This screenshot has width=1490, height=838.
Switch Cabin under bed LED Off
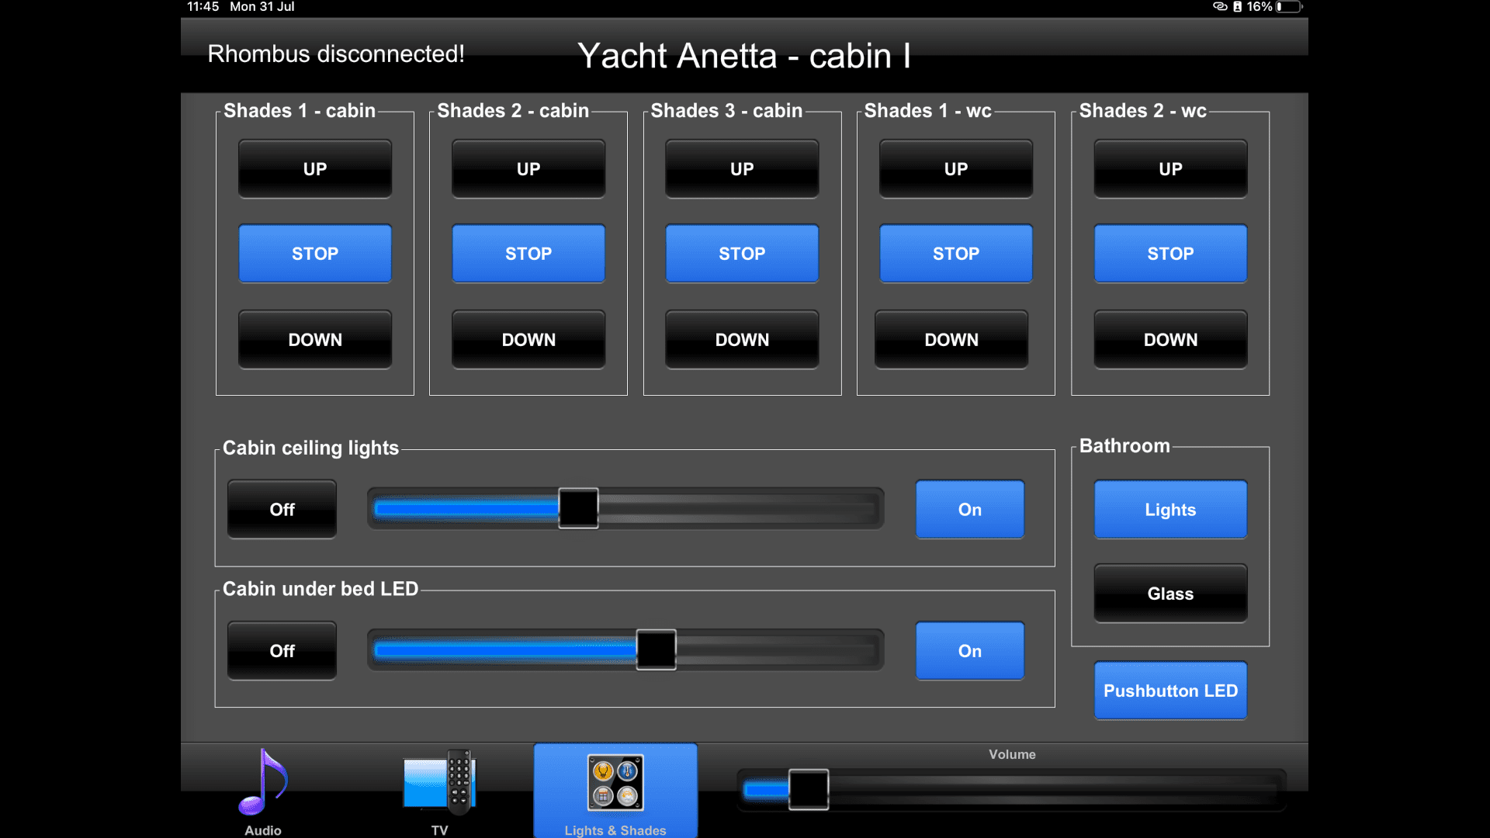click(282, 651)
